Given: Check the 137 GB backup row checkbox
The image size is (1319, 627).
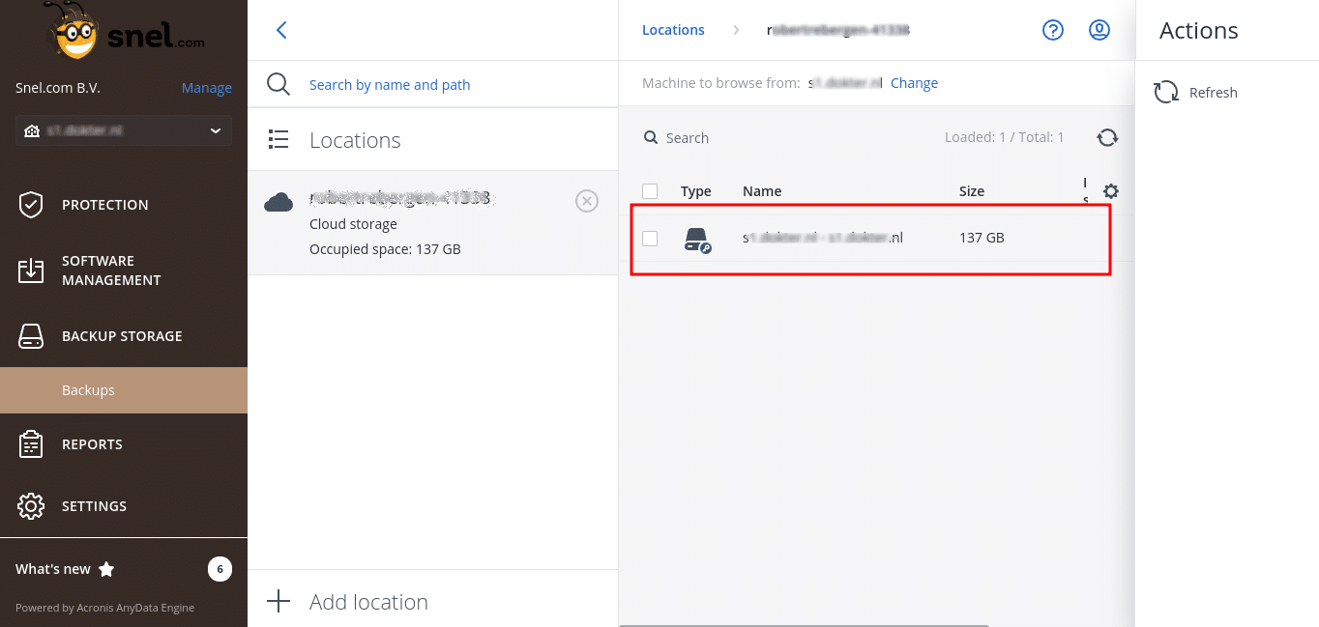Looking at the screenshot, I should point(650,238).
